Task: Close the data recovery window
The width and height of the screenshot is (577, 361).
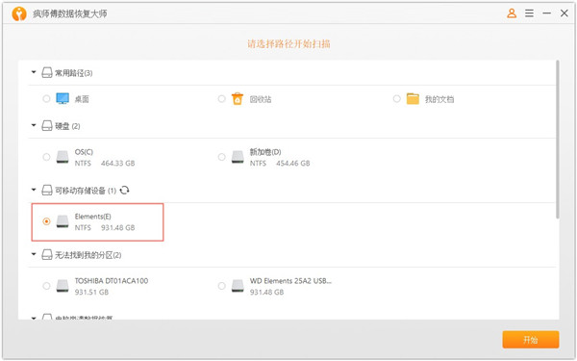Action: pyautogui.click(x=564, y=13)
